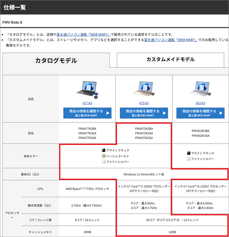Open the A77-K3 product link
Viewport: 229px width, 237px height.
[x=87, y=103]
